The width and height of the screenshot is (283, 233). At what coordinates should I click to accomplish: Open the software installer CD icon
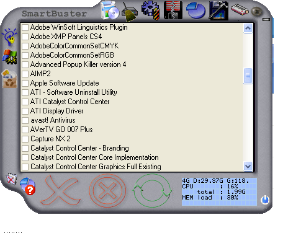(x=110, y=11)
